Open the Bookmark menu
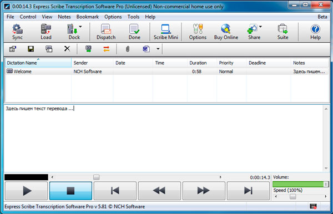The height and width of the screenshot is (214, 333). click(x=88, y=17)
